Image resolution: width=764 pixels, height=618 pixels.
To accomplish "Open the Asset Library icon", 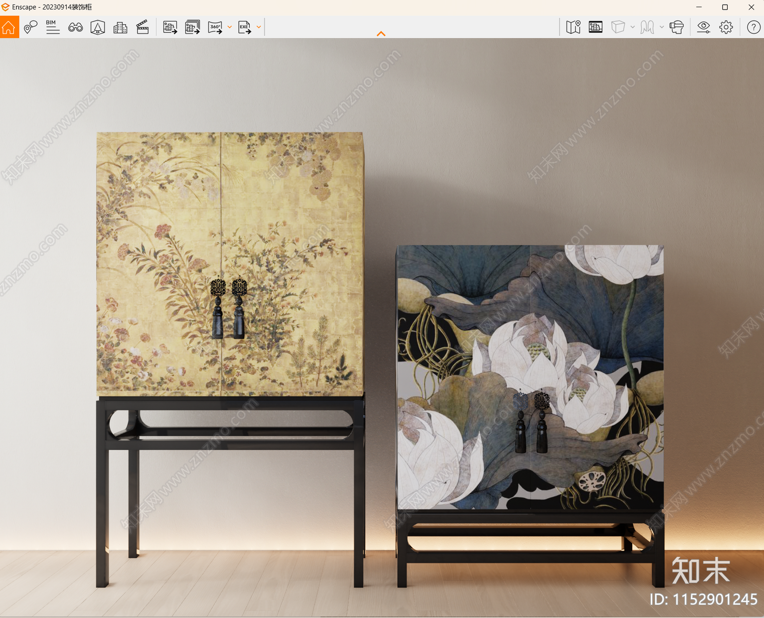I will pyautogui.click(x=98, y=27).
